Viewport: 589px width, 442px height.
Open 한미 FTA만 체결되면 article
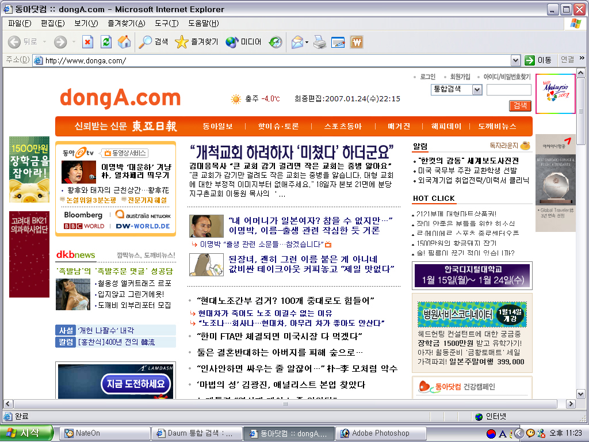point(279,336)
